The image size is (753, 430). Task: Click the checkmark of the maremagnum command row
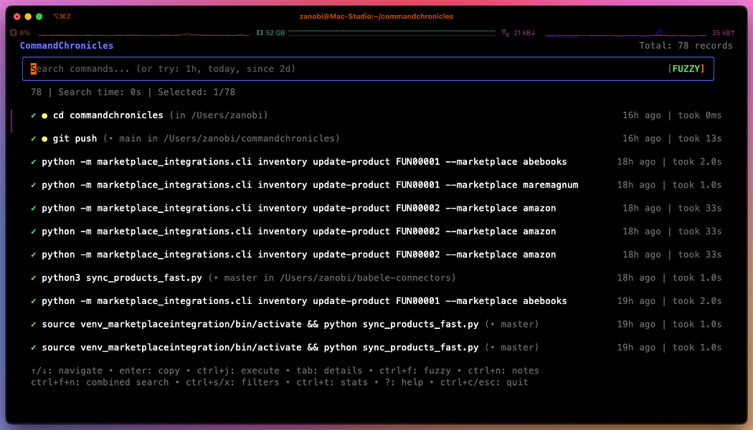[x=33, y=185]
